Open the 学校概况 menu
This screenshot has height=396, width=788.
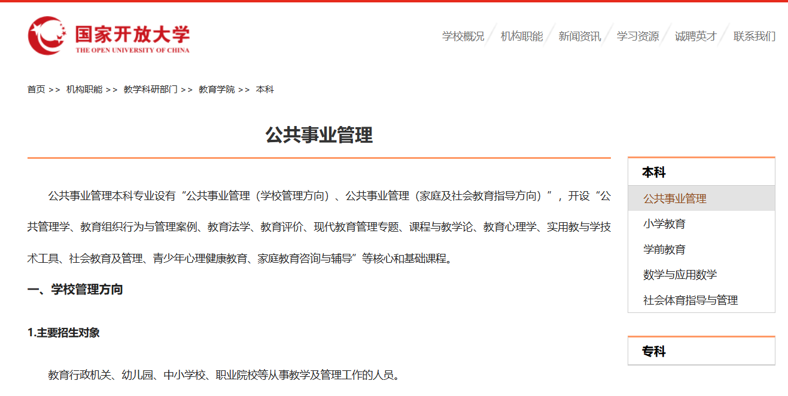[x=463, y=36]
